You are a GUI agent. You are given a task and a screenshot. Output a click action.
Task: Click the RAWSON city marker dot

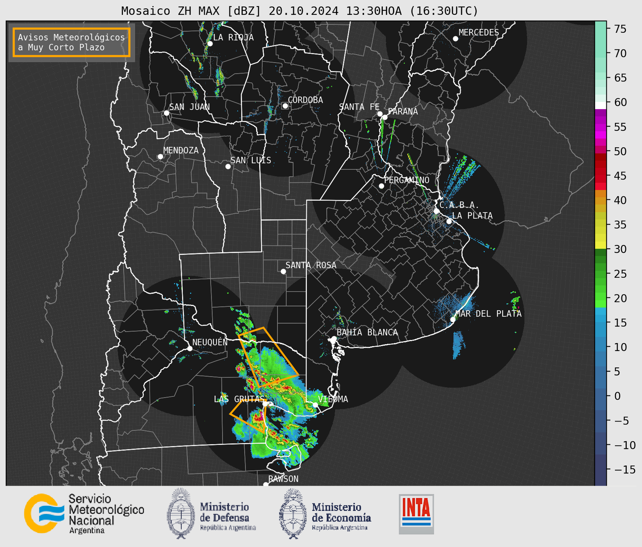pyautogui.click(x=266, y=485)
